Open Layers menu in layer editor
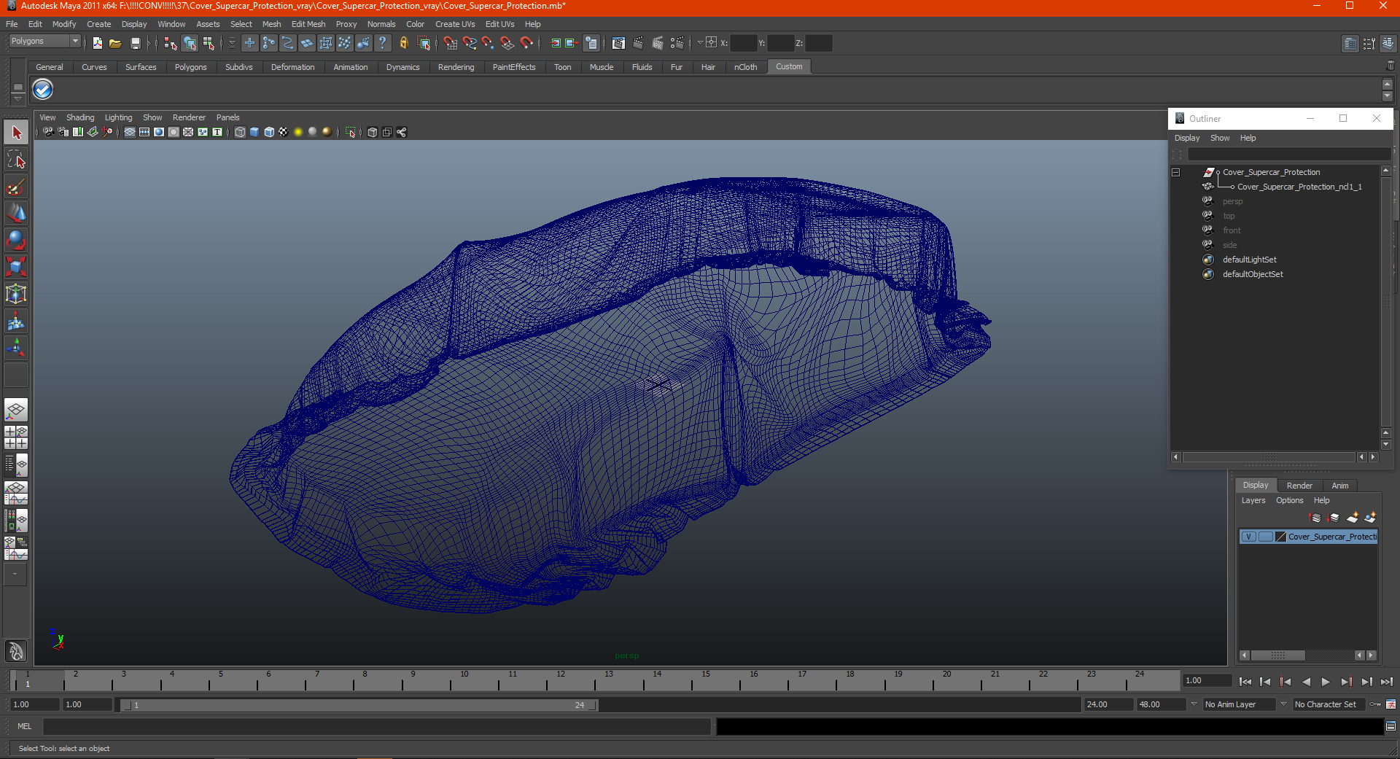This screenshot has width=1400, height=759. coord(1253,500)
